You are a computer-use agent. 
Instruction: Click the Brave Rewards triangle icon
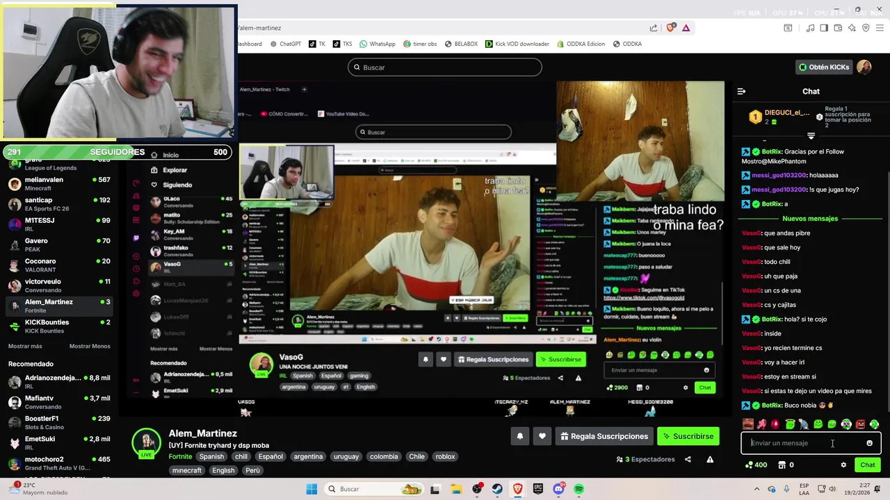click(x=686, y=28)
